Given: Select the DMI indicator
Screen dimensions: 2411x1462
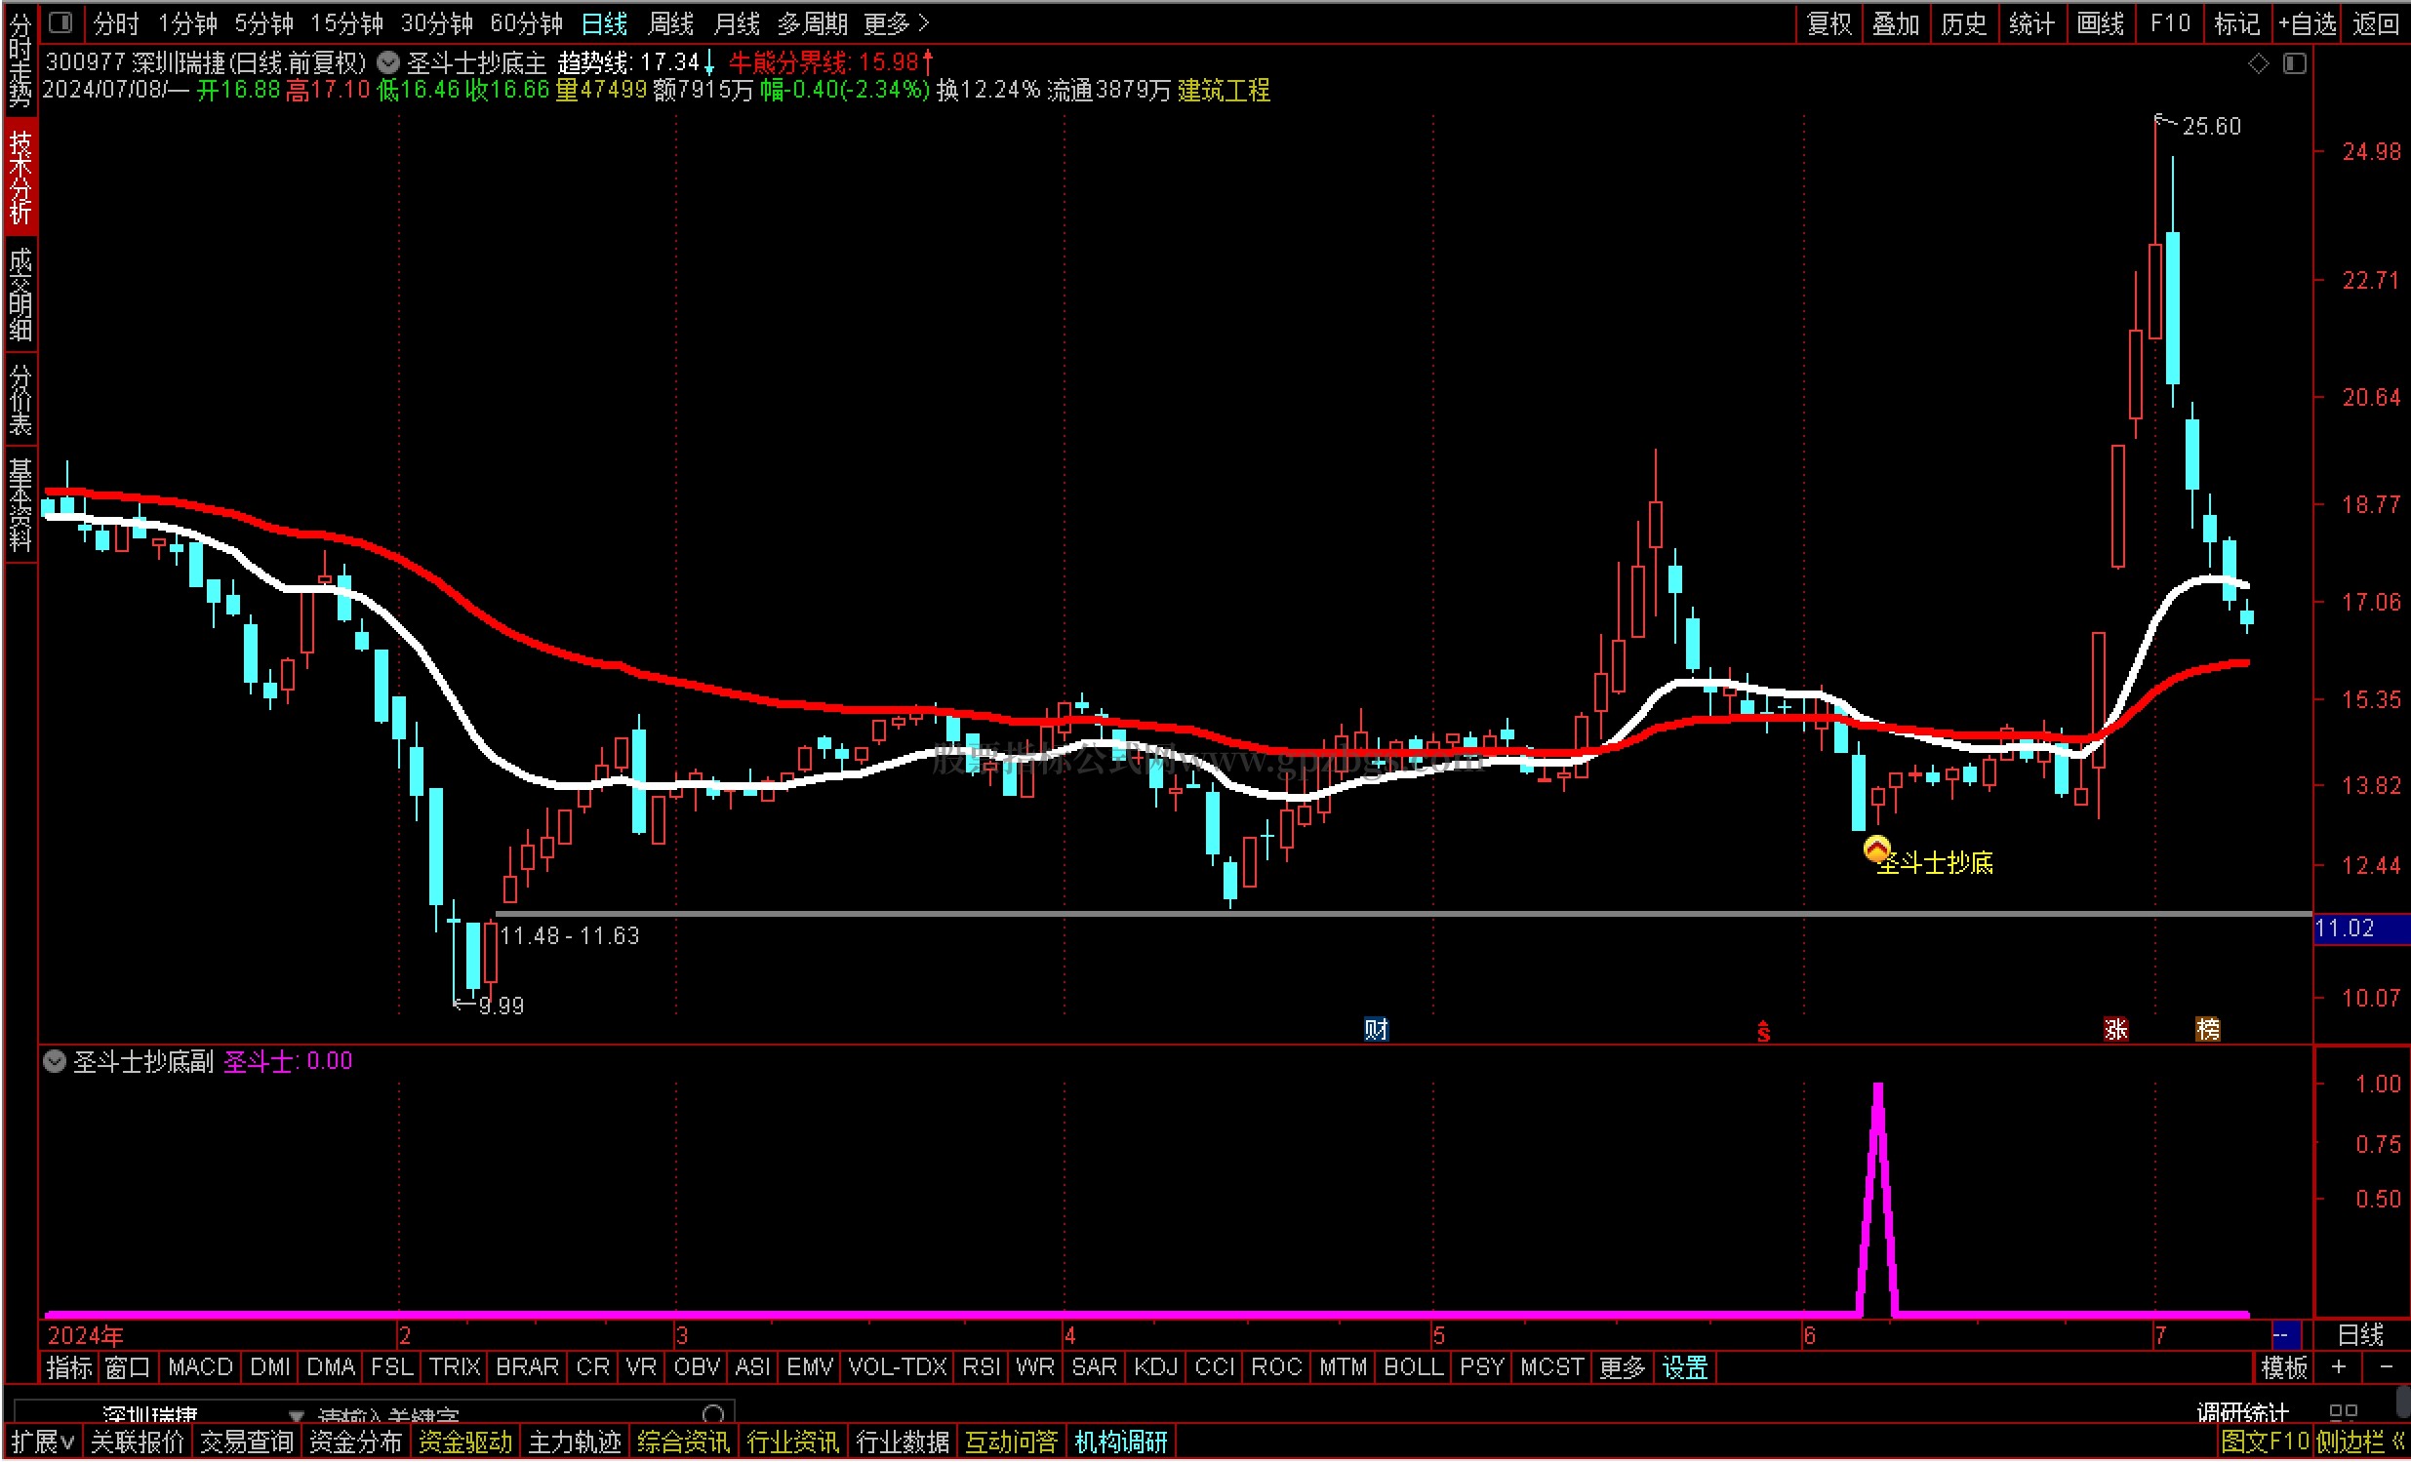Looking at the screenshot, I should 270,1367.
